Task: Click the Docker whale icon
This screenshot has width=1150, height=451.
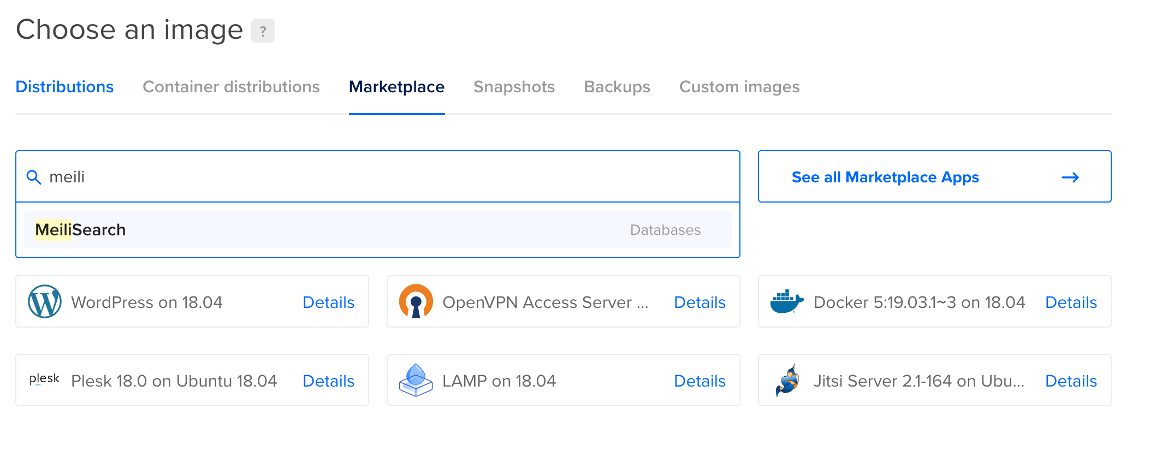Action: coord(787,301)
